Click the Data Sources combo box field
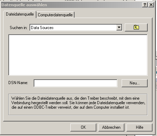157x136 pixels. [x=76, y=28]
